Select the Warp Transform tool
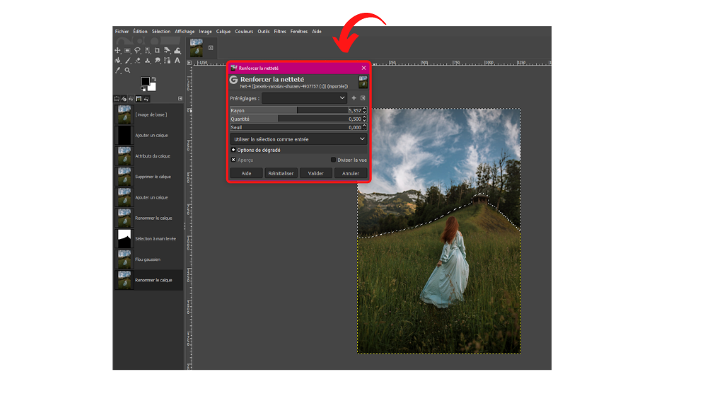The image size is (707, 396). [x=177, y=50]
